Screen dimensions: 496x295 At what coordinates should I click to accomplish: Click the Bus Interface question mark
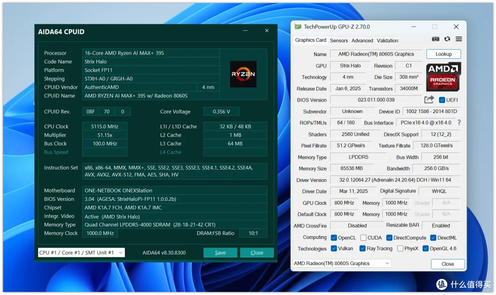click(x=459, y=123)
